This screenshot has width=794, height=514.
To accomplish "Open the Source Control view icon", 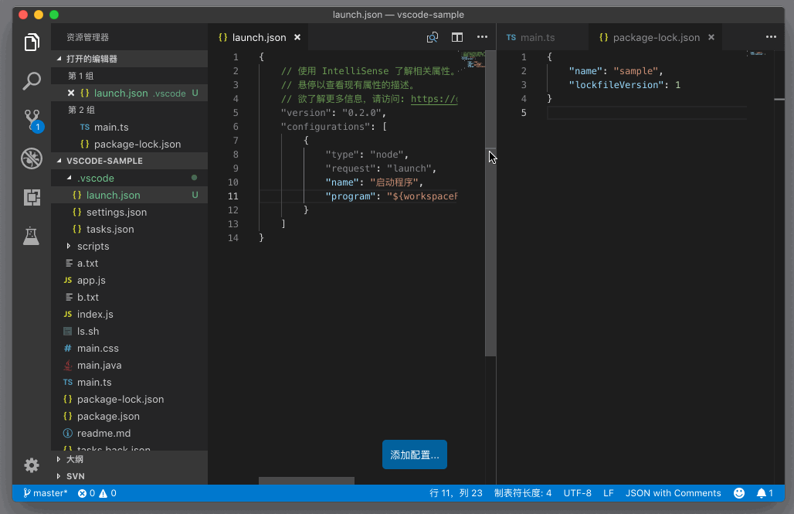I will click(32, 119).
